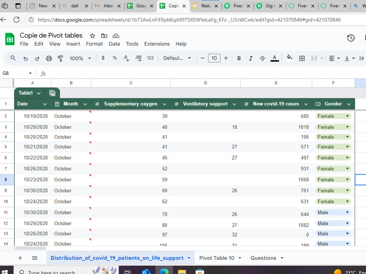The width and height of the screenshot is (366, 274).
Task: Toggle strikethrough formatting
Action: tap(262, 58)
